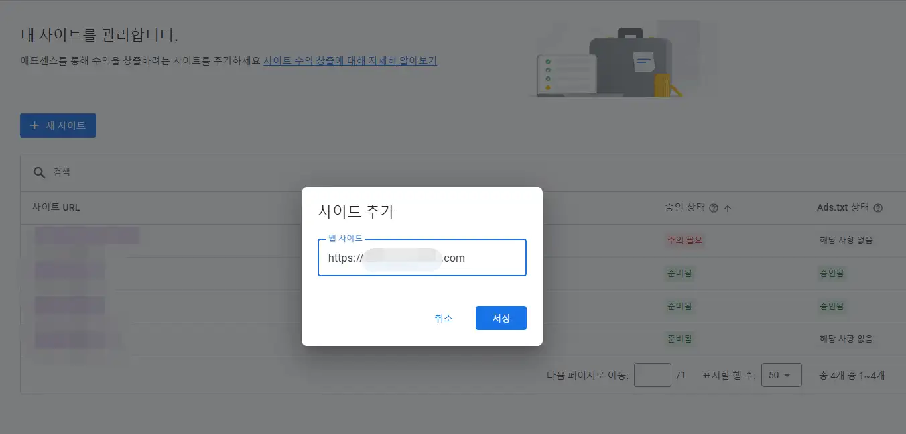The height and width of the screenshot is (434, 906).
Task: Click the 준비됨 status on the second row
Action: click(x=679, y=274)
